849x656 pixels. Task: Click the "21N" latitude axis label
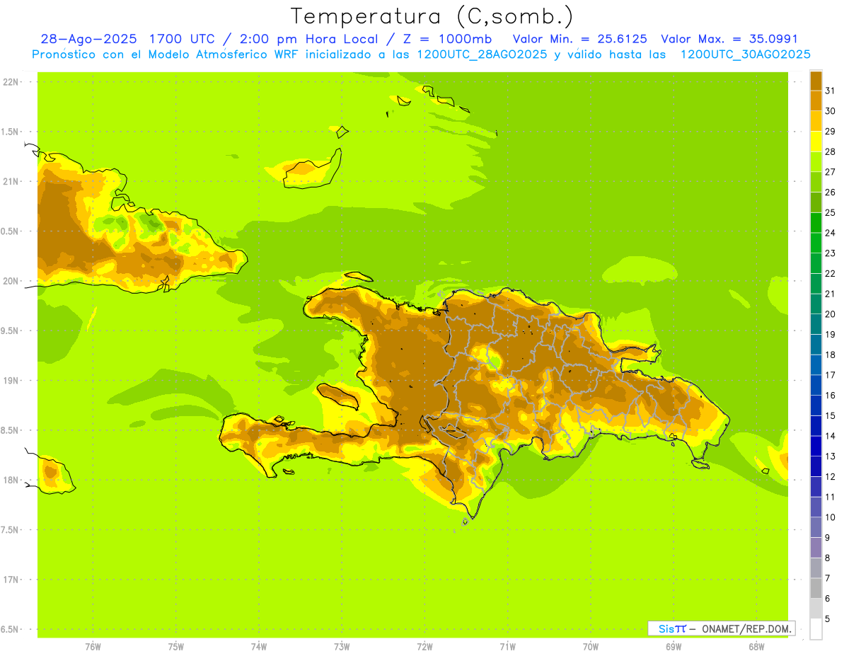11,182
